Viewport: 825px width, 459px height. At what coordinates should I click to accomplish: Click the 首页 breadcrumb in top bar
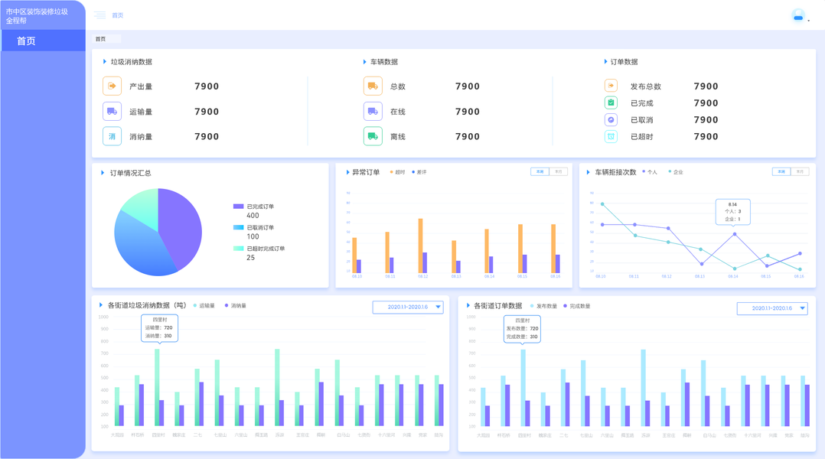pos(118,15)
